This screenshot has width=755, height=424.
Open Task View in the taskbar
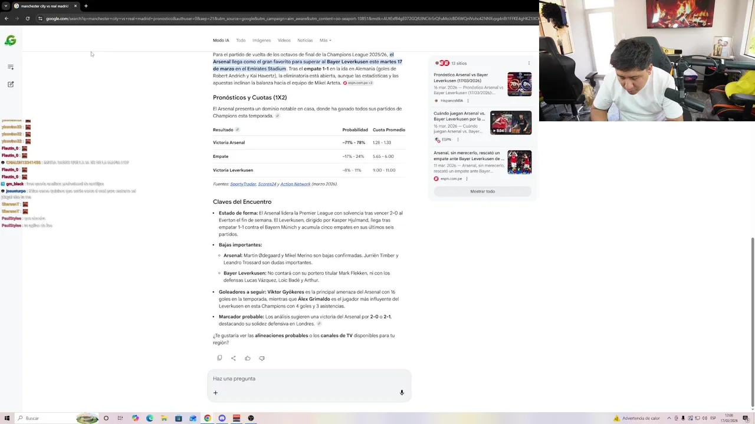click(120, 418)
